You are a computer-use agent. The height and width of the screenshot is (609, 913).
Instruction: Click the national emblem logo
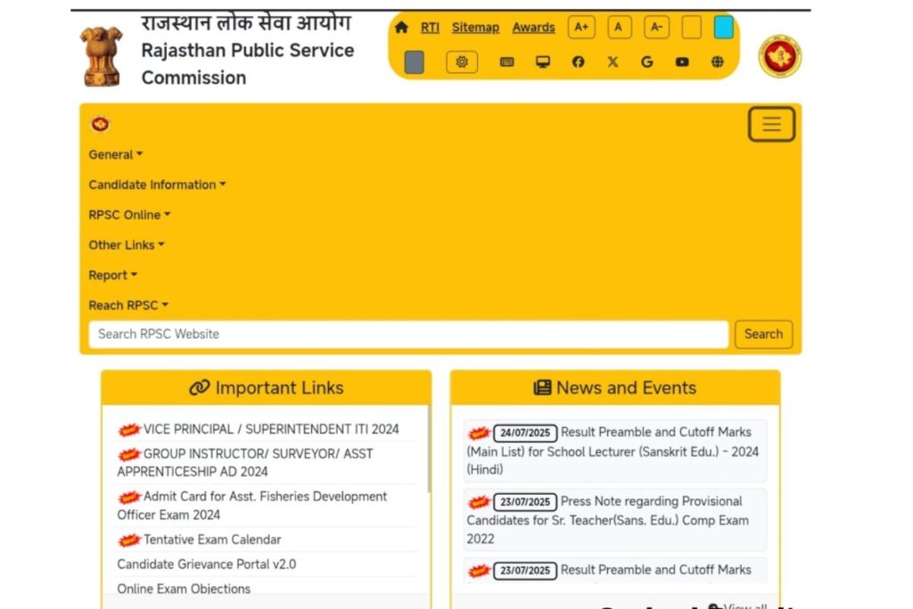(102, 56)
